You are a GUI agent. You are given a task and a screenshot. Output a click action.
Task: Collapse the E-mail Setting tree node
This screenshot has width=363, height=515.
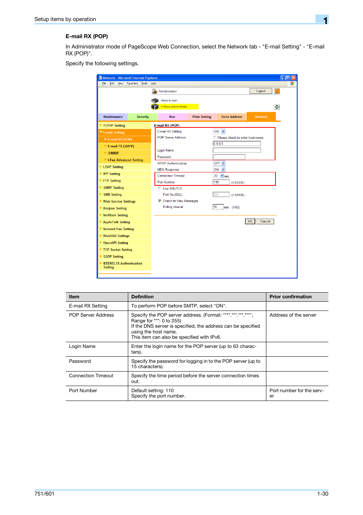101,132
